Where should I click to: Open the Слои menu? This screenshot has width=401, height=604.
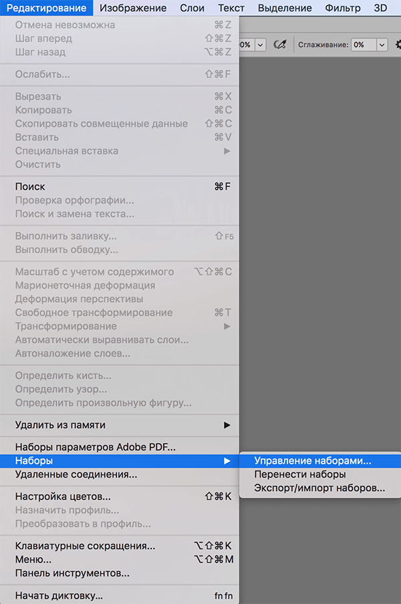tap(192, 8)
